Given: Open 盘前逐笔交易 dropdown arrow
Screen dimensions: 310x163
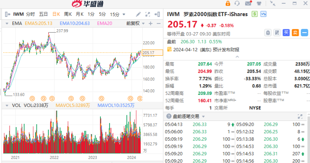Looking at the screenshot, I should [203, 117].
